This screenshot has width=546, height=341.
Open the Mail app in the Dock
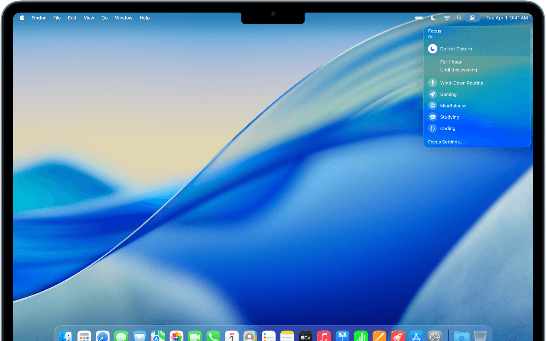(x=139, y=336)
